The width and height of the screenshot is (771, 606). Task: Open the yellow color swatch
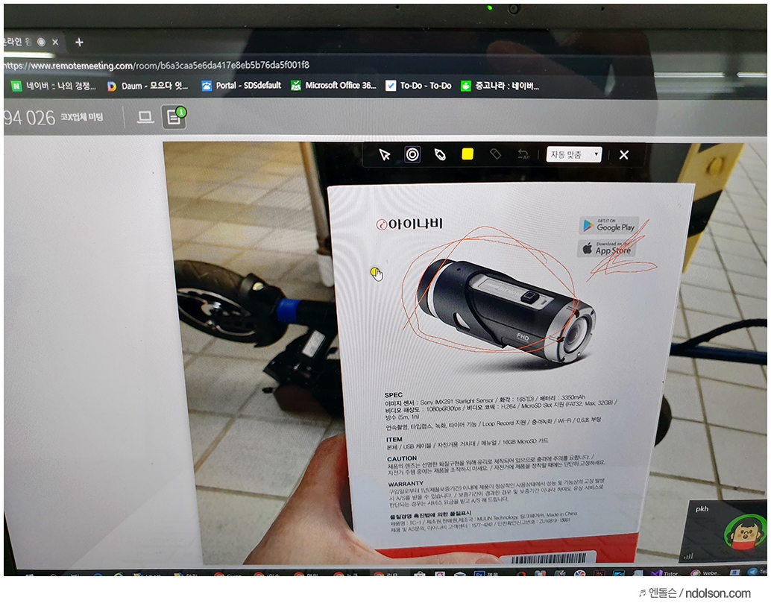tap(468, 154)
